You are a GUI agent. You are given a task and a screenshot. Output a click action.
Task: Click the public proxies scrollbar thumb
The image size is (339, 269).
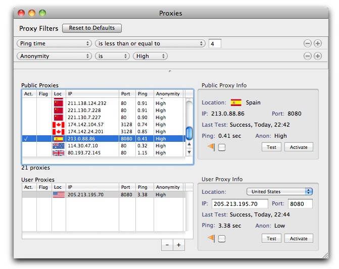pyautogui.click(x=189, y=133)
